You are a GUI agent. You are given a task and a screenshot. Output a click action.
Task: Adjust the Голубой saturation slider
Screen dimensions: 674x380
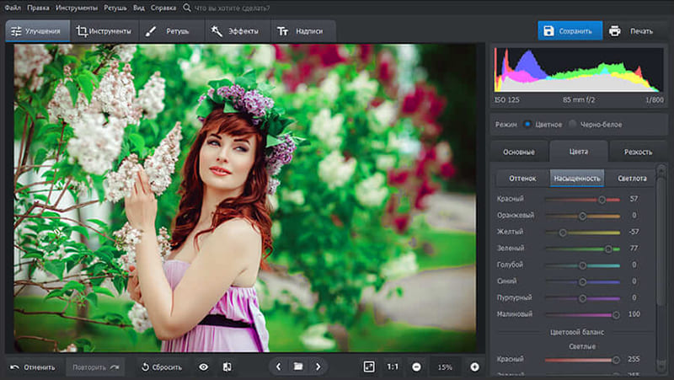tap(582, 265)
